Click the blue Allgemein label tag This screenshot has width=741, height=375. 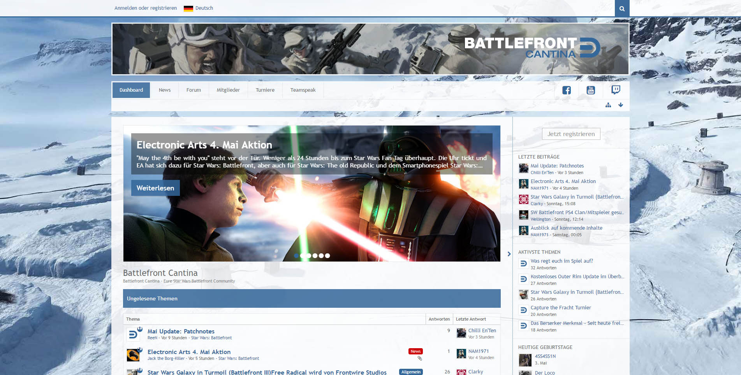pyautogui.click(x=411, y=372)
